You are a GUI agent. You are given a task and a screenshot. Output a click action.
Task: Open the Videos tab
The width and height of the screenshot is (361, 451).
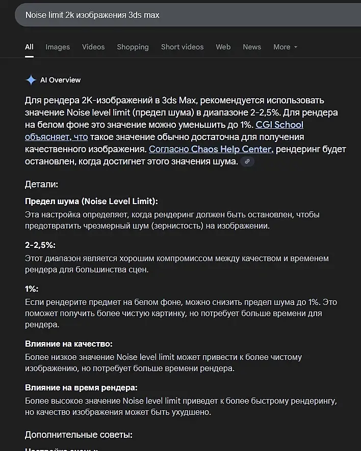93,47
